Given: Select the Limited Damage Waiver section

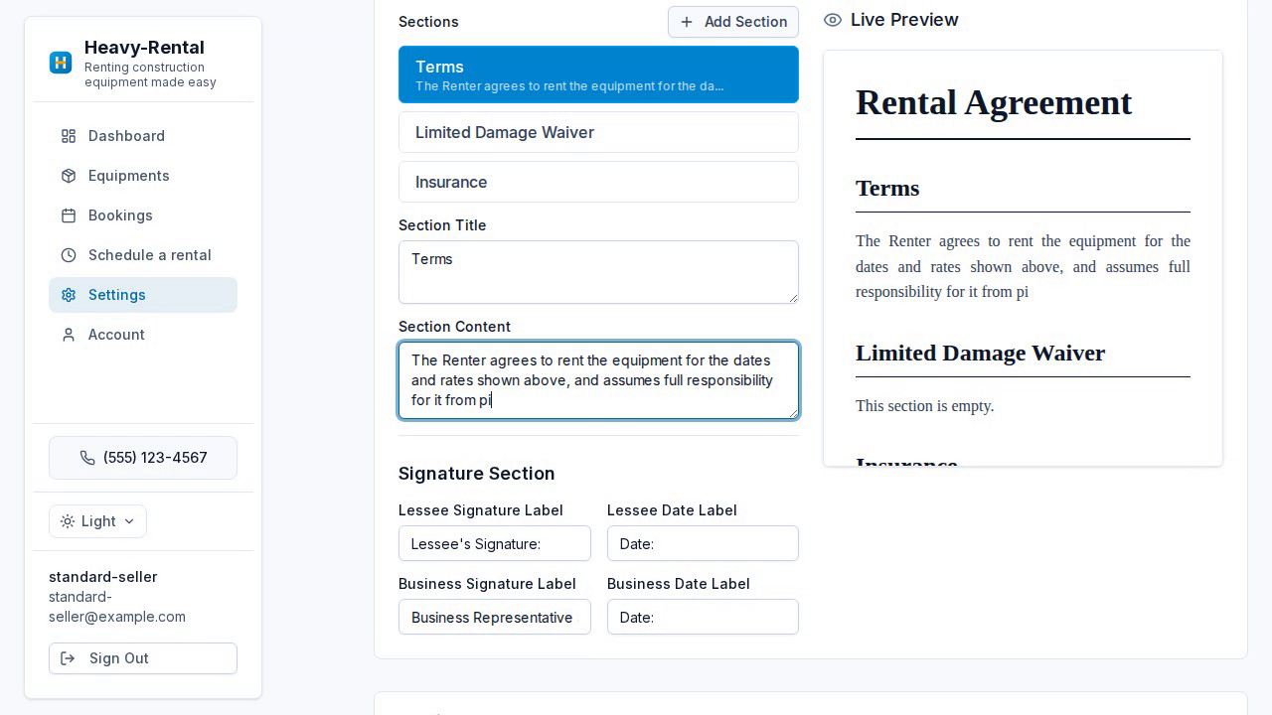Looking at the screenshot, I should tap(598, 132).
